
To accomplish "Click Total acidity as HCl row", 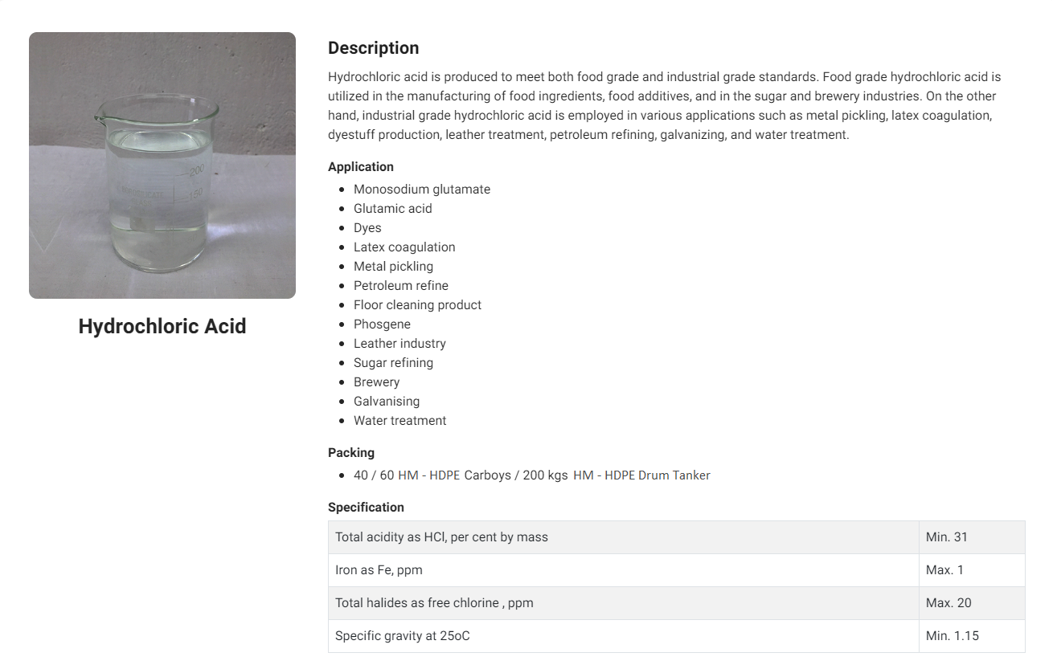I will coord(677,537).
